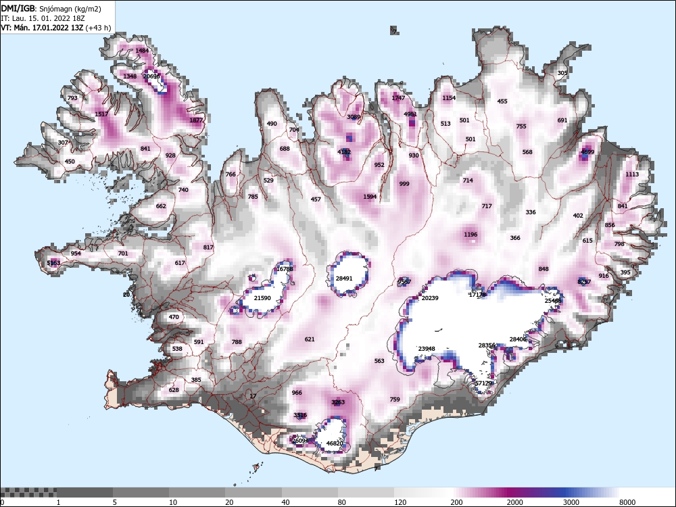This screenshot has height=507, width=676.
Task: Click the glacier value '17178'
Action: coord(477,295)
